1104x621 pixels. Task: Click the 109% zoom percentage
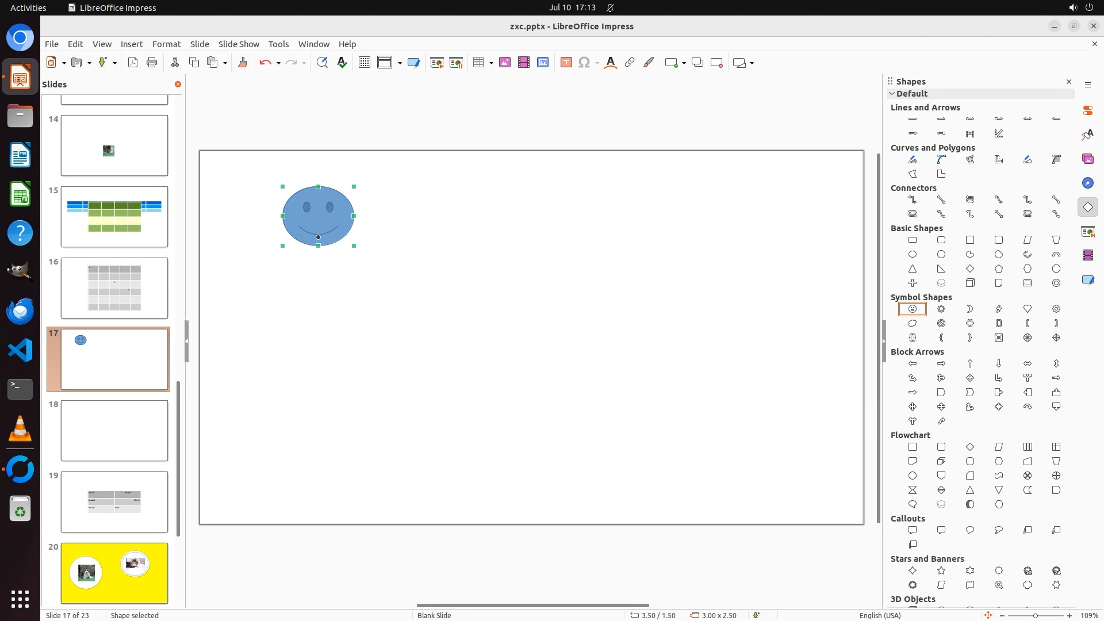1089,615
